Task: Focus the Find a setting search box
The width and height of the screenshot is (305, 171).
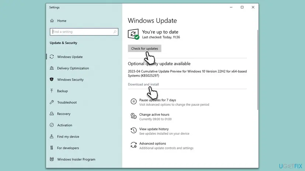Action: pos(84,32)
